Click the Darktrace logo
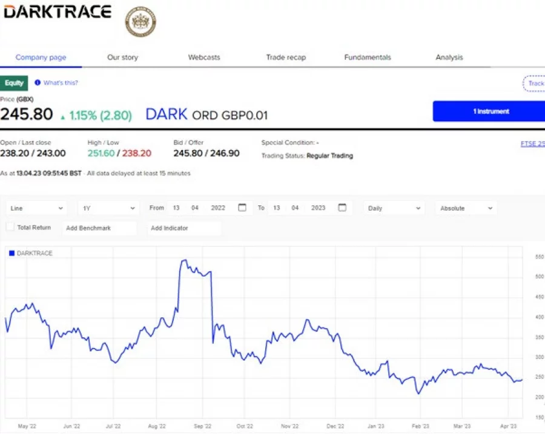 57,12
